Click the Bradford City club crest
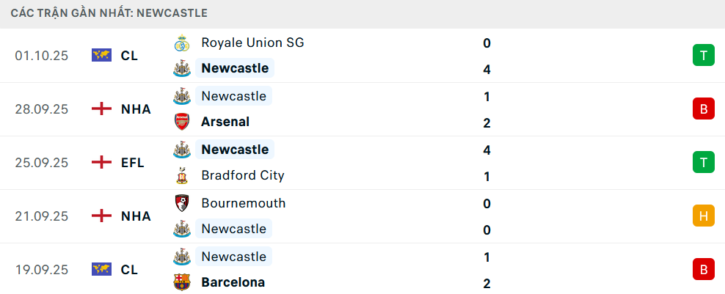Image resolution: width=725 pixels, height=294 pixels. [181, 176]
